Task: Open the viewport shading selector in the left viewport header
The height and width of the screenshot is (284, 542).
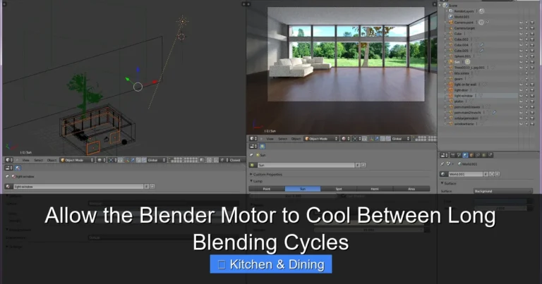Action: (101, 160)
